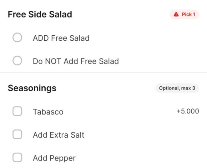Click the red warning triangle icon

[x=176, y=14]
